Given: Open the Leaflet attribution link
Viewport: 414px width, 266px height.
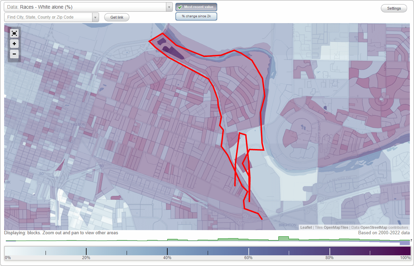Looking at the screenshot, I should pyautogui.click(x=306, y=228).
